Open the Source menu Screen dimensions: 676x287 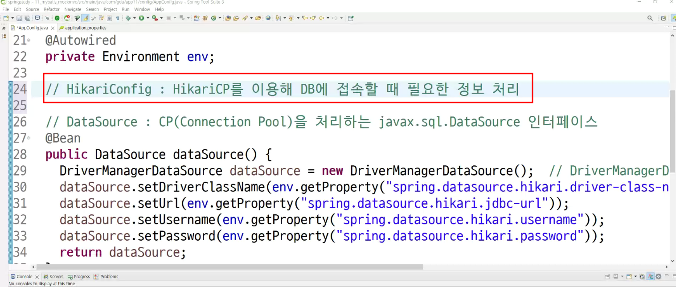click(x=33, y=9)
